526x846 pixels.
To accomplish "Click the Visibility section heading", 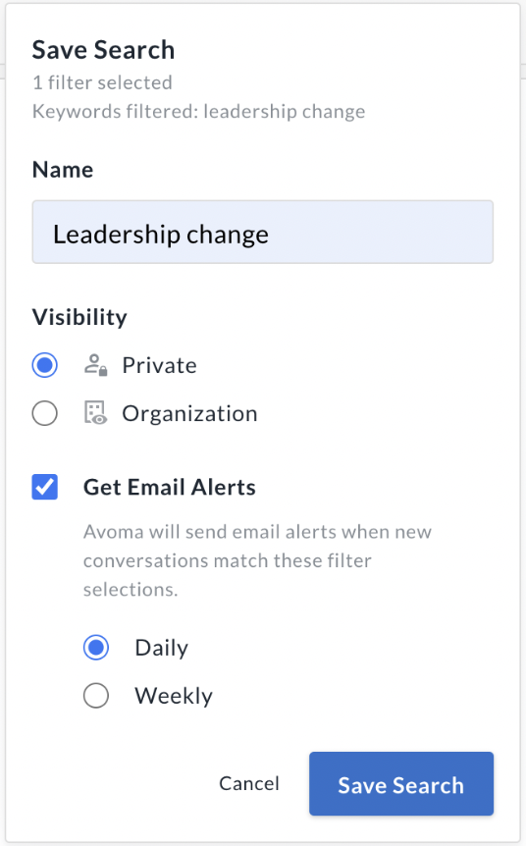I will click(x=79, y=317).
